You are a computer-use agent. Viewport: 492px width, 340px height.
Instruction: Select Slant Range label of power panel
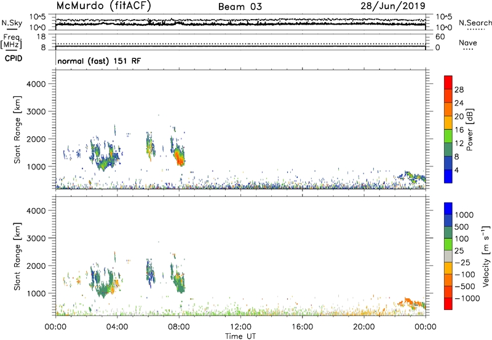coord(17,129)
